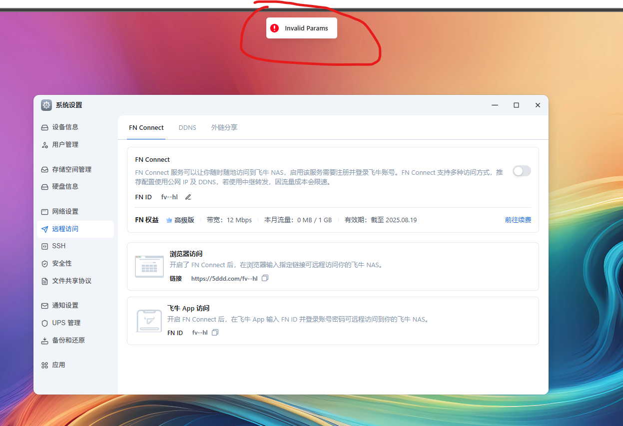This screenshot has width=623, height=426.
Task: Click the 有效期：截至 2025.08.19 text
Action: [381, 220]
